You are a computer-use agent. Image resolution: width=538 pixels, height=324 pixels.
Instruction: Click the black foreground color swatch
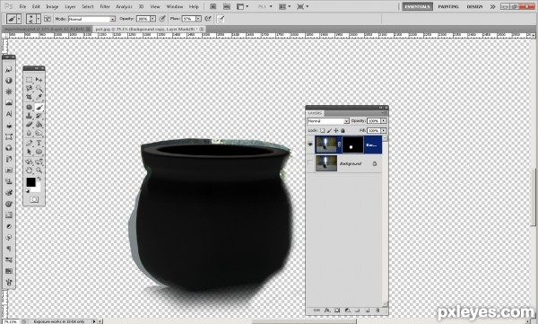pos(30,182)
